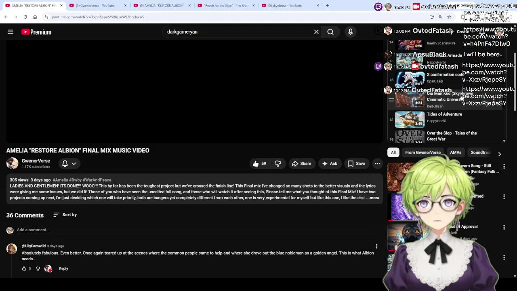This screenshot has width=517, height=291.
Task: Reply to LilyFernwild's comment
Action: tap(63, 268)
